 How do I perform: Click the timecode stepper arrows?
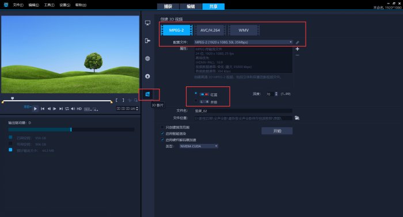(x=137, y=108)
